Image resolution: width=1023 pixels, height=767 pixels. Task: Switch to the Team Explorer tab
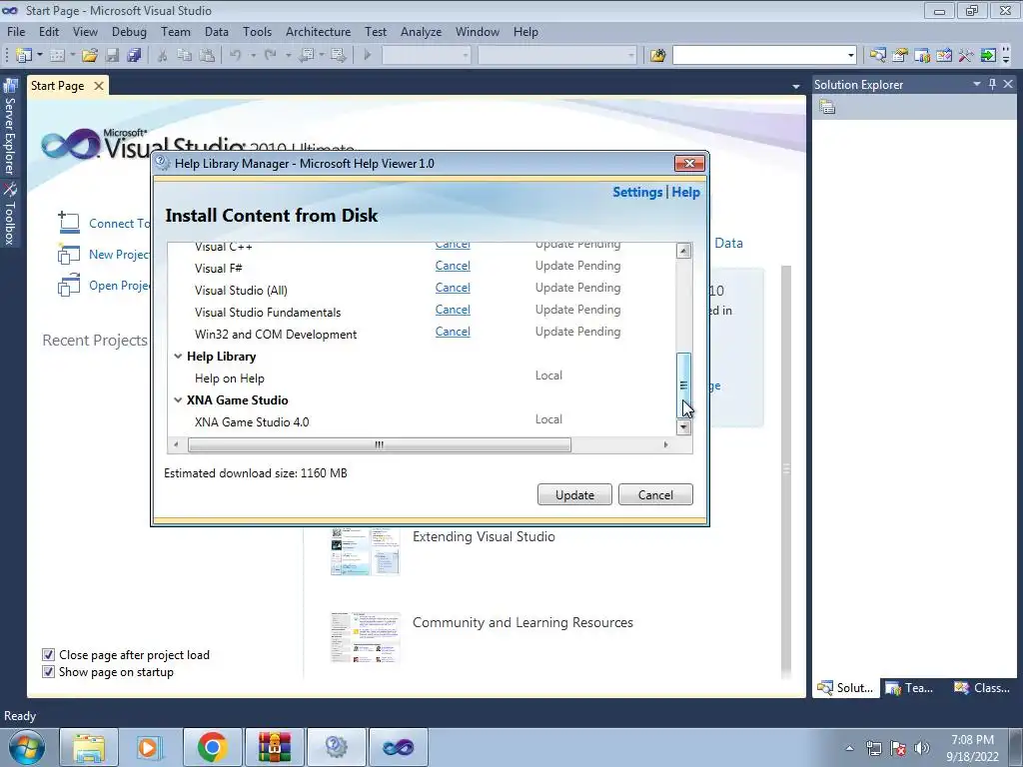click(911, 688)
